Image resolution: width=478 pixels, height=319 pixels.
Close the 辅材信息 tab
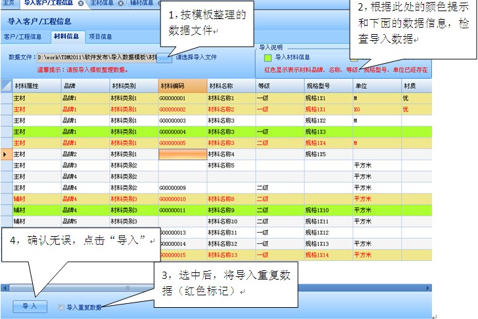(160, 3)
